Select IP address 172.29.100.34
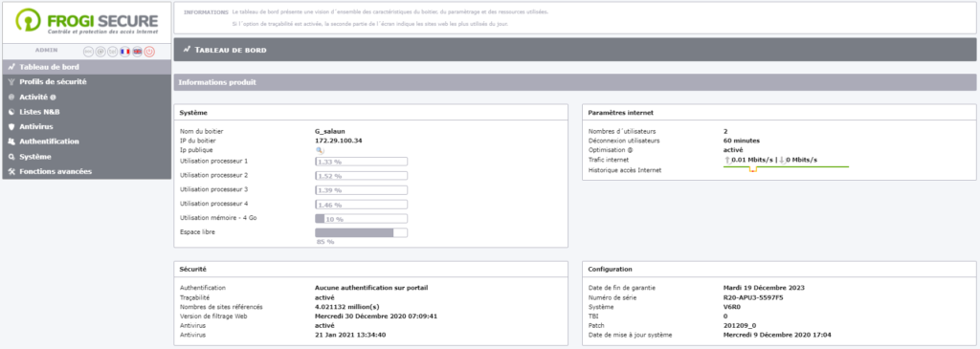The height and width of the screenshot is (349, 980). click(340, 142)
